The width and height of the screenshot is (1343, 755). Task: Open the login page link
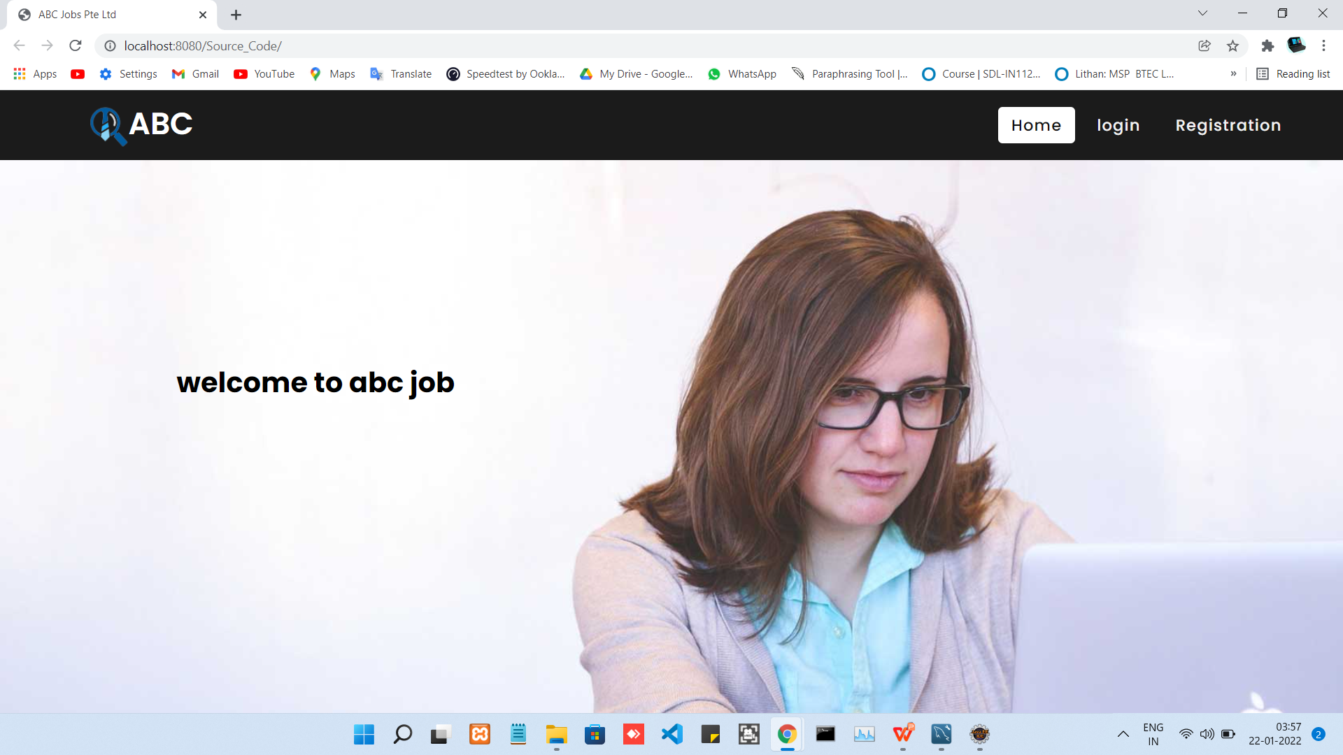[1118, 125]
